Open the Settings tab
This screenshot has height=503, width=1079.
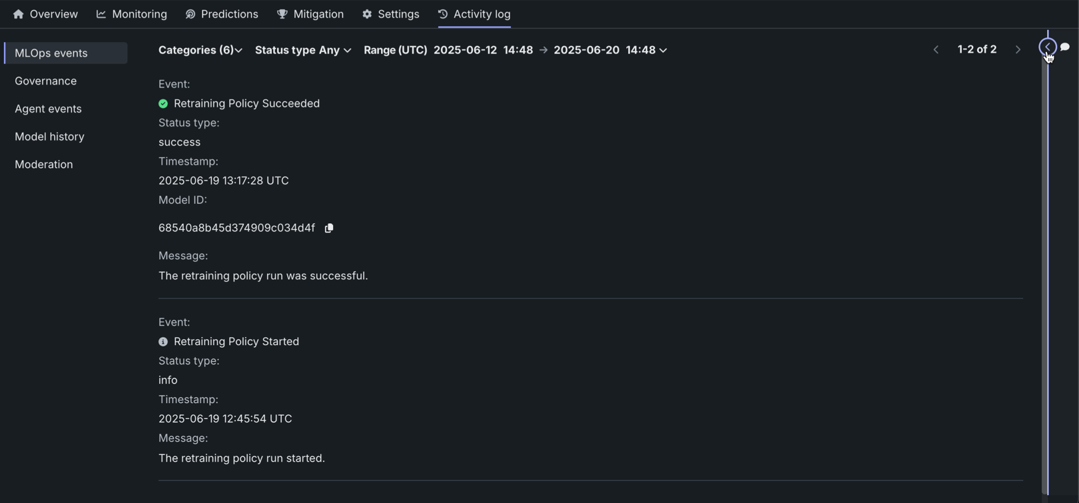(391, 14)
